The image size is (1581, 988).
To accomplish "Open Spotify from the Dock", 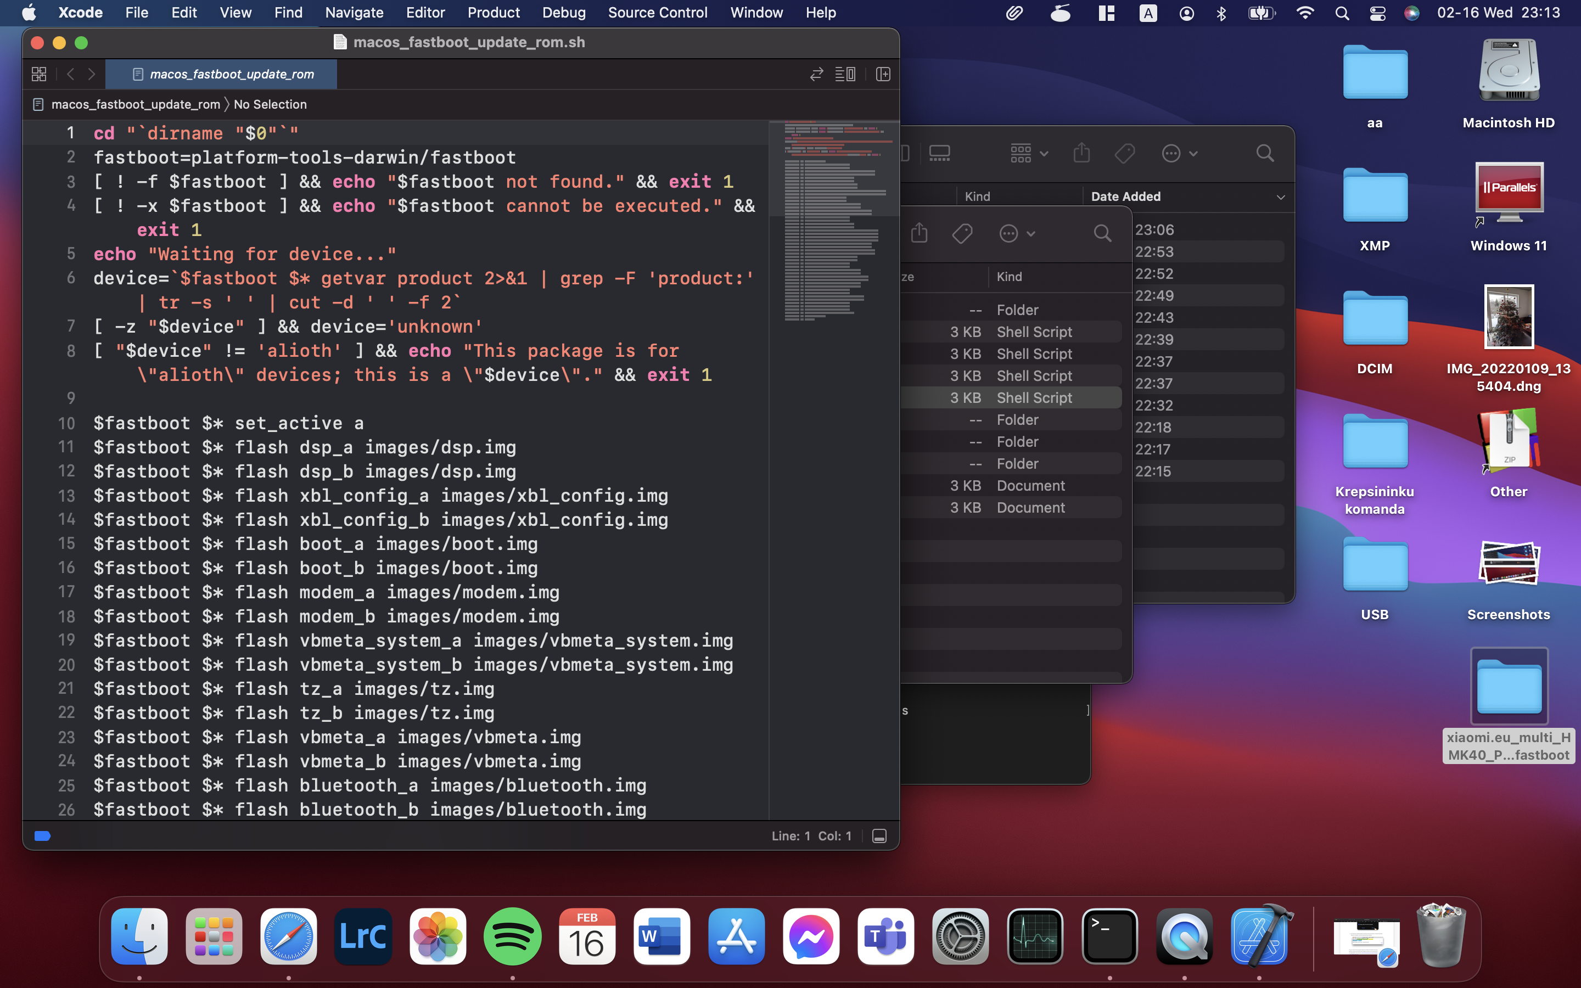I will click(512, 936).
